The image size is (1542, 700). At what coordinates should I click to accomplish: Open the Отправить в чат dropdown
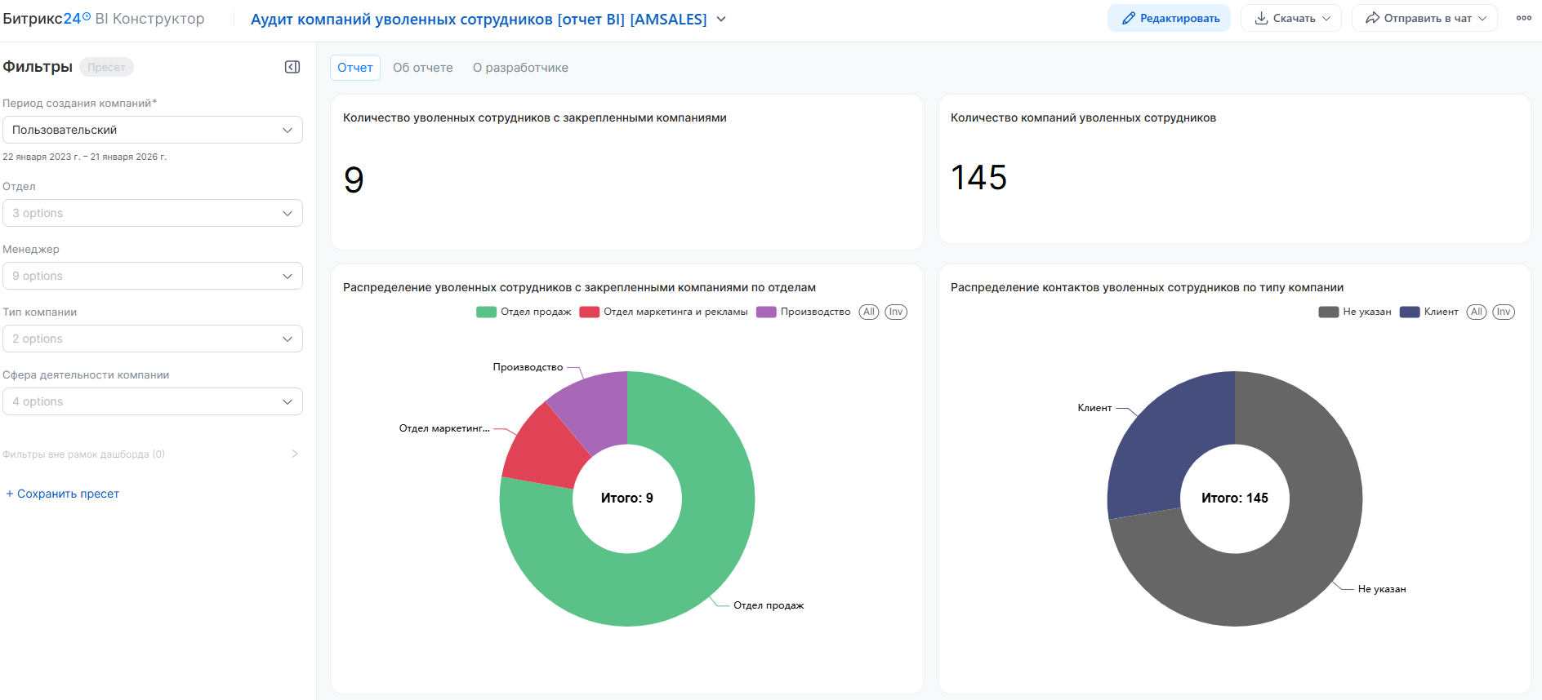click(x=1424, y=18)
